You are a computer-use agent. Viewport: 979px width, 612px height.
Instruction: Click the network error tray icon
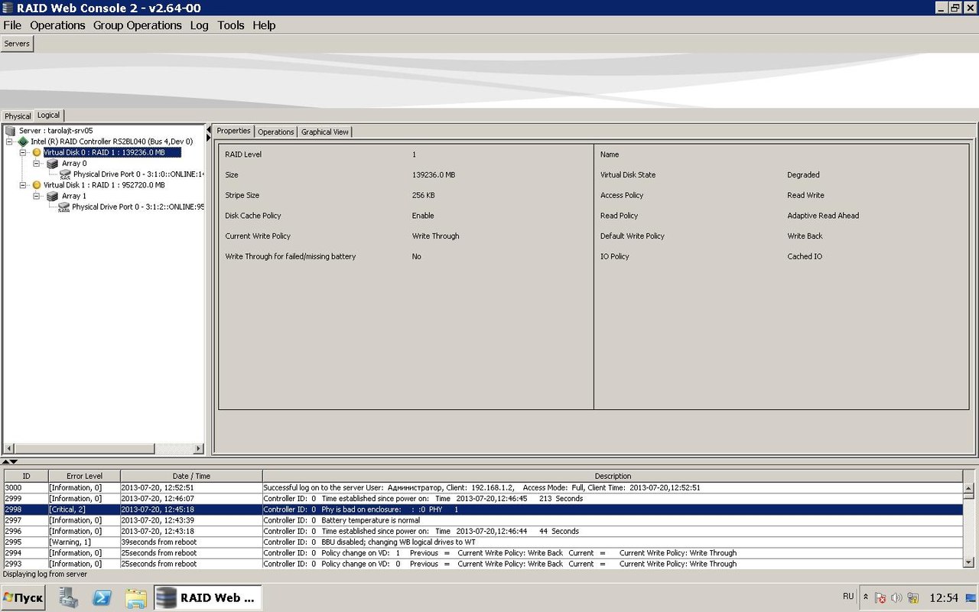[880, 597]
